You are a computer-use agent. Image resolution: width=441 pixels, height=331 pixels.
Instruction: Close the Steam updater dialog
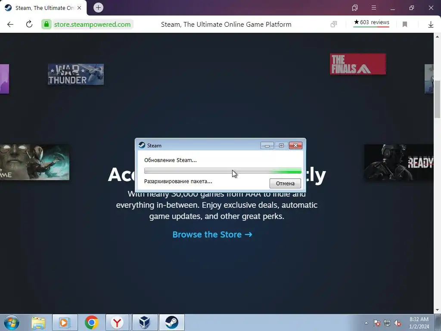295,146
